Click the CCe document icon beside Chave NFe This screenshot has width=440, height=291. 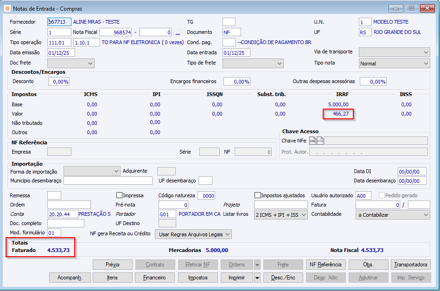320,141
